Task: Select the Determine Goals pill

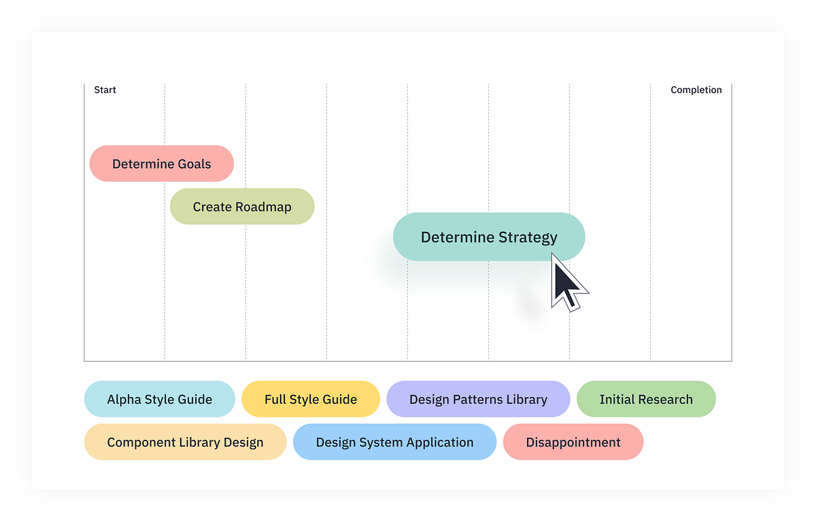Action: (161, 163)
